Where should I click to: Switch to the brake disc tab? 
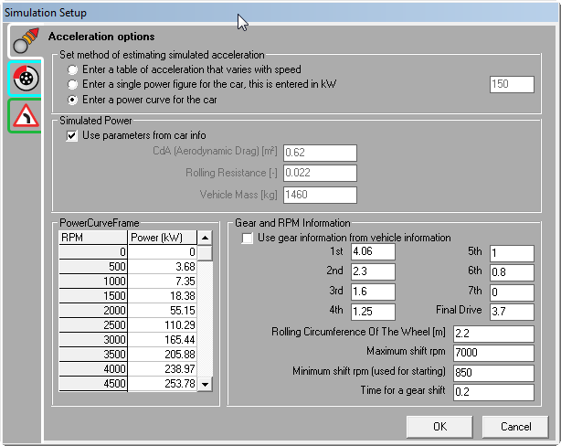pyautogui.click(x=25, y=79)
